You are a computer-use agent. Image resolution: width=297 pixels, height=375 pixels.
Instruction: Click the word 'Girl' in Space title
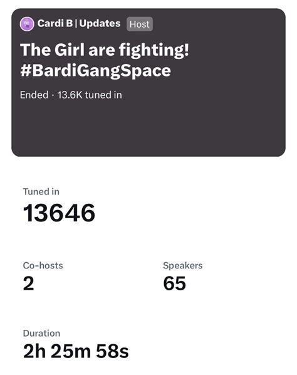pos(70,50)
